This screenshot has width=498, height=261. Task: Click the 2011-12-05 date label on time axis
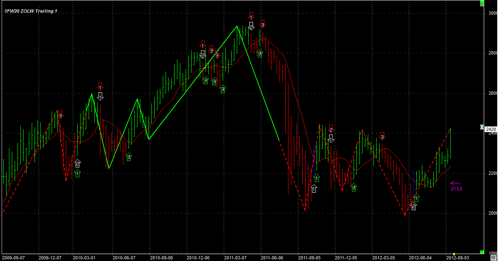(x=346, y=258)
